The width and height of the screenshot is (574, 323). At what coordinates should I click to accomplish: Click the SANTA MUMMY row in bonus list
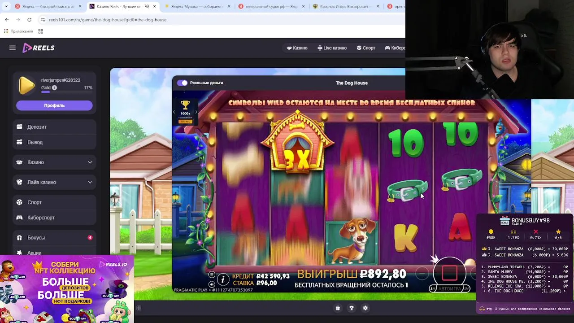[525, 272]
